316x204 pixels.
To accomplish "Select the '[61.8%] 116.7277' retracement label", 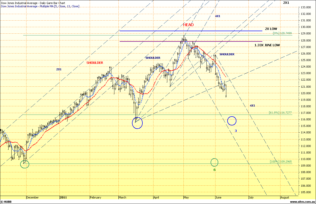I will (280, 113).
